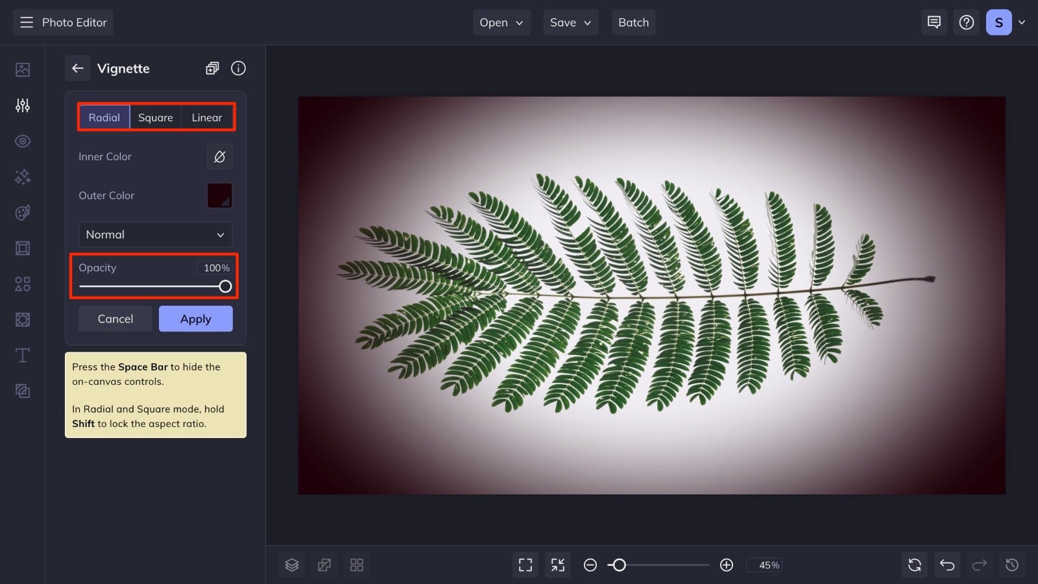The width and height of the screenshot is (1038, 584).
Task: Undo the last edit
Action: pos(947,565)
